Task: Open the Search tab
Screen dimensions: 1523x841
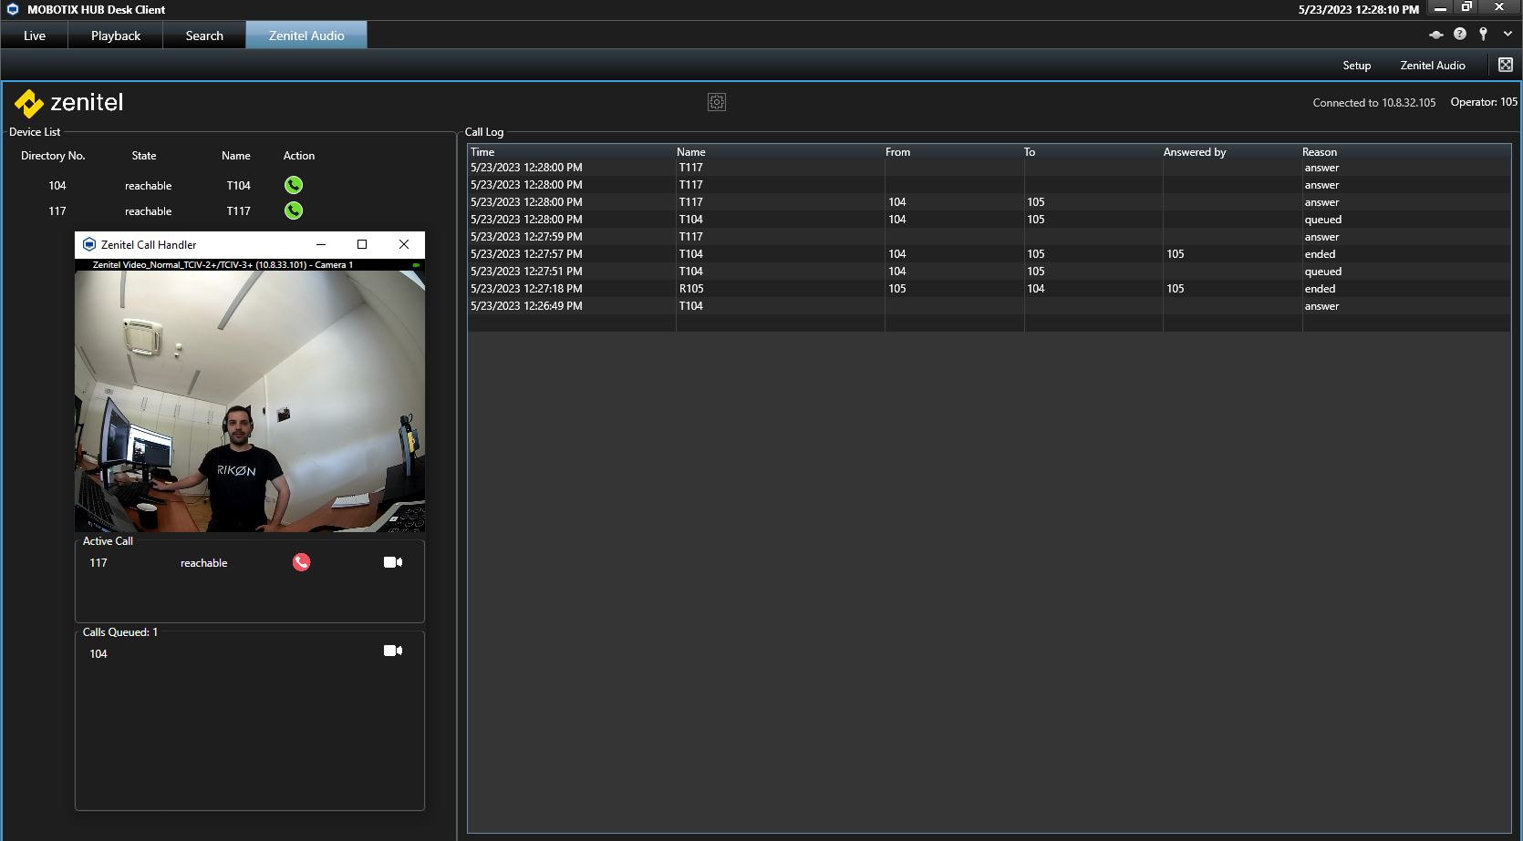Action: (204, 36)
